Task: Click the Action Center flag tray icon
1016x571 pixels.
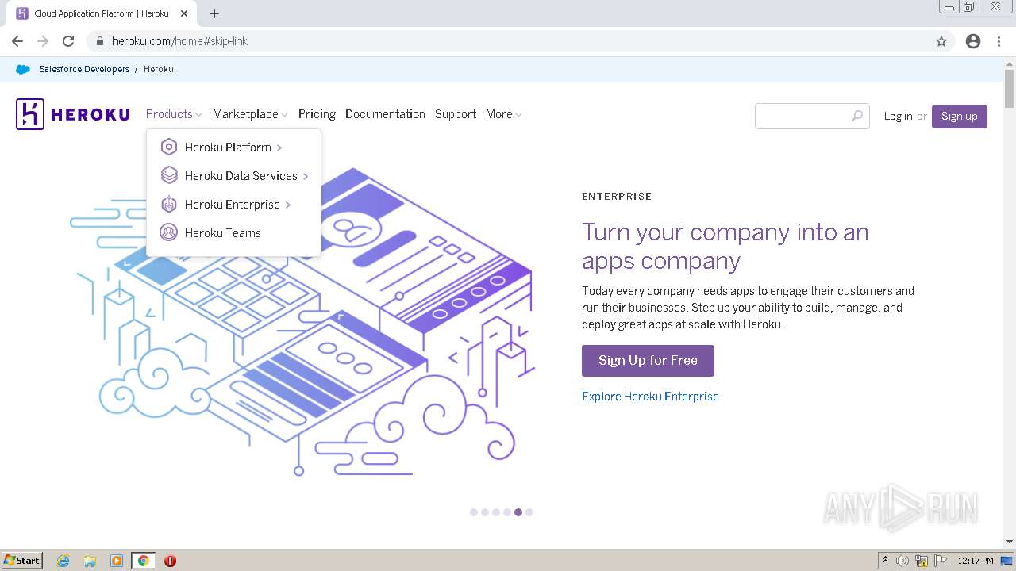Action: (941, 561)
